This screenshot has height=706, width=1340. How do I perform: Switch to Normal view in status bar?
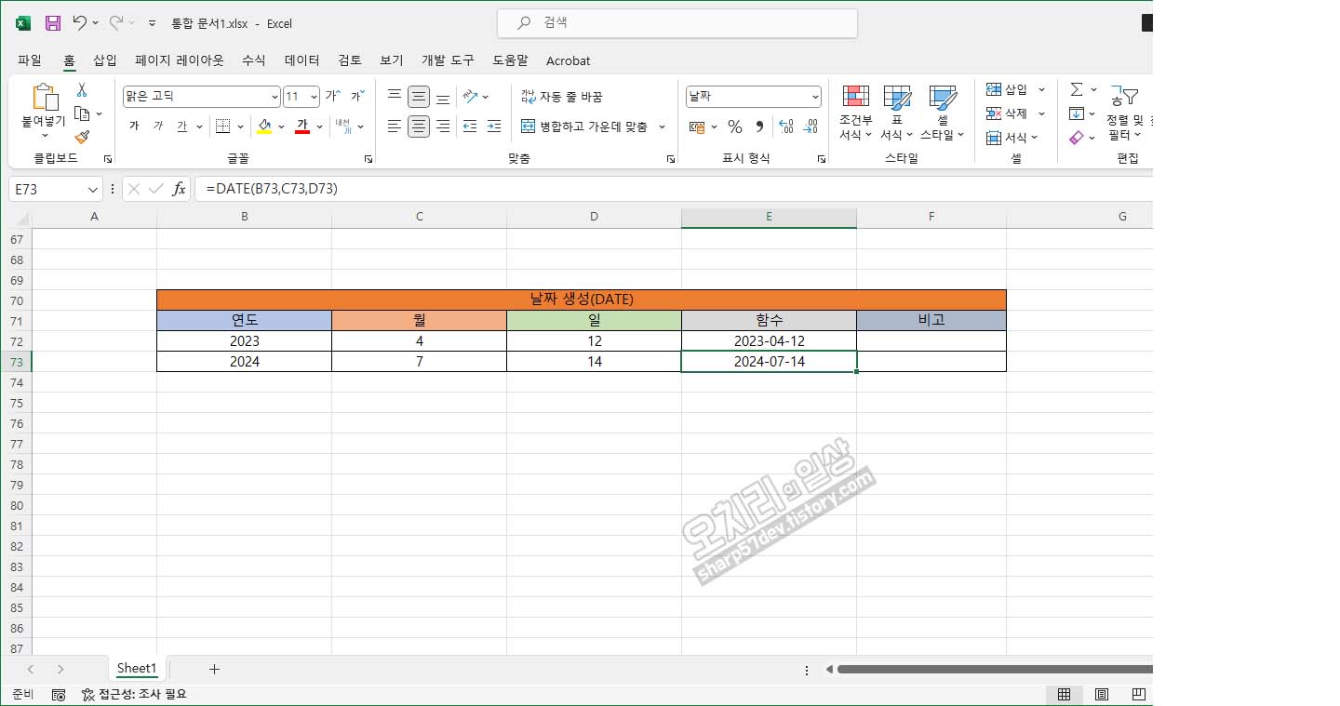(x=1064, y=694)
